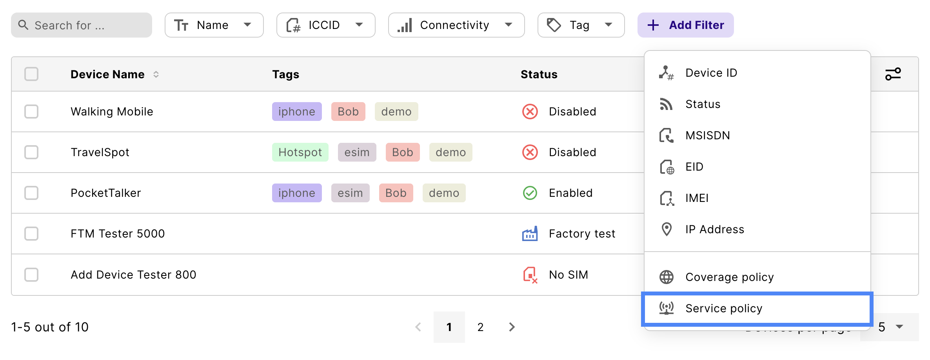Click the No SIM status icon

coord(530,275)
